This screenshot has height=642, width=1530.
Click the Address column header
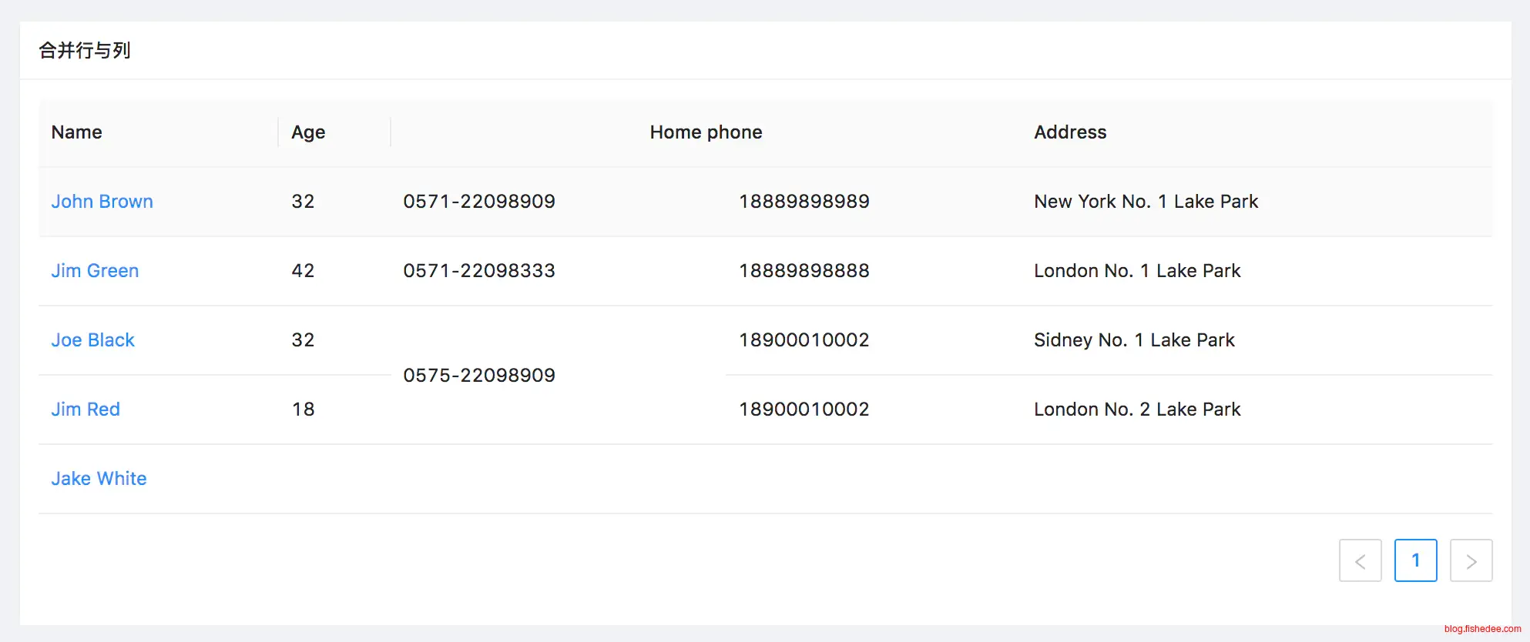(1069, 132)
